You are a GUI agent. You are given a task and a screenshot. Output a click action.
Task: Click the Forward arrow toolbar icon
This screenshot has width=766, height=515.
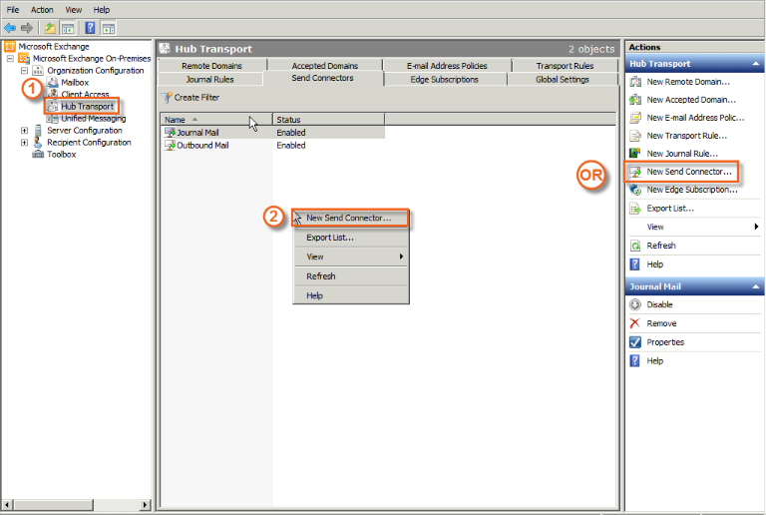[27, 28]
